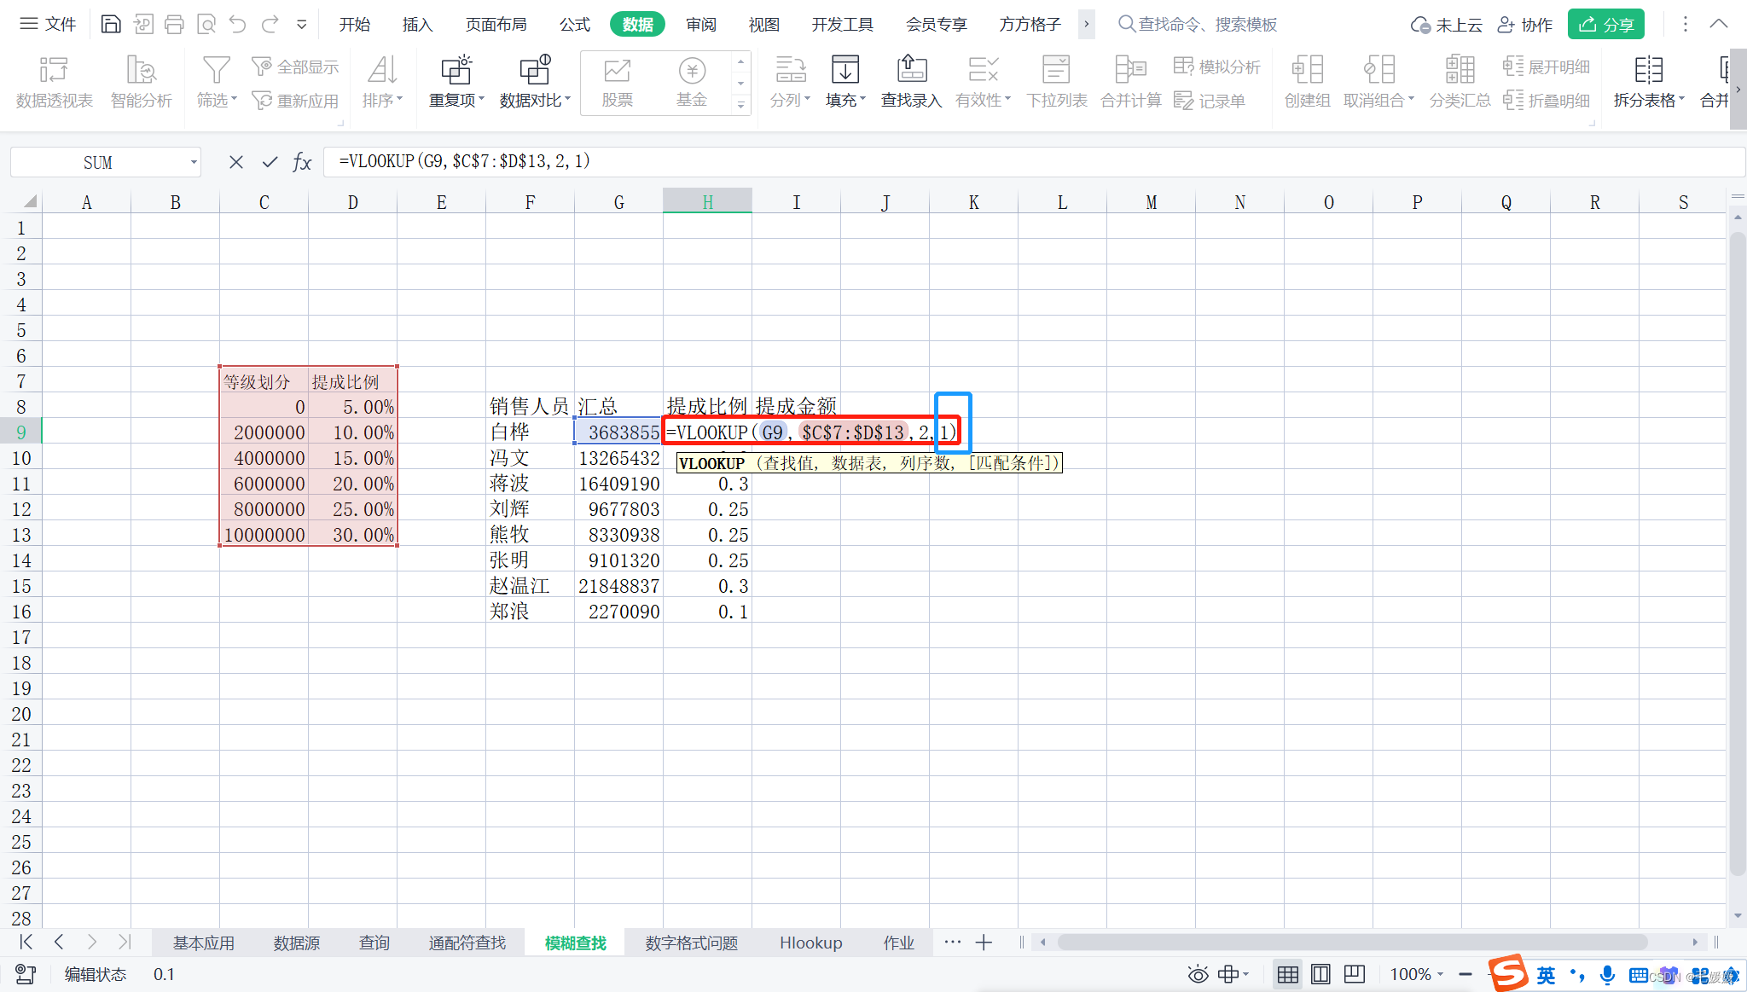This screenshot has height=992, width=1747.
Task: Click Split Table (拆分表格)
Action: tap(1649, 82)
